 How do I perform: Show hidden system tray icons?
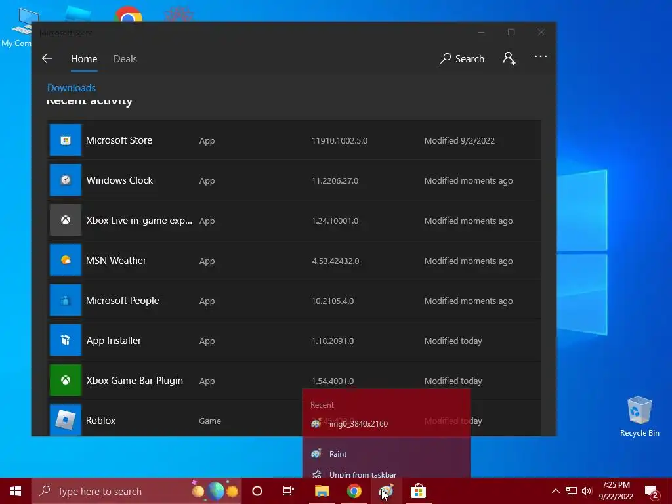coord(555,491)
